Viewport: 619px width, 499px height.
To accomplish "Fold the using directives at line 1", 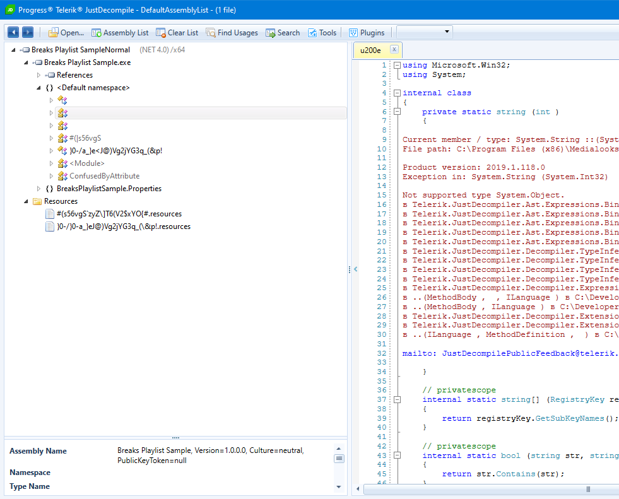I will 397,65.
